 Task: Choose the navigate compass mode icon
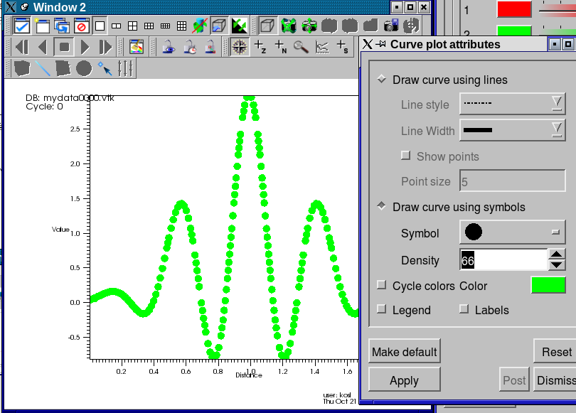click(240, 48)
